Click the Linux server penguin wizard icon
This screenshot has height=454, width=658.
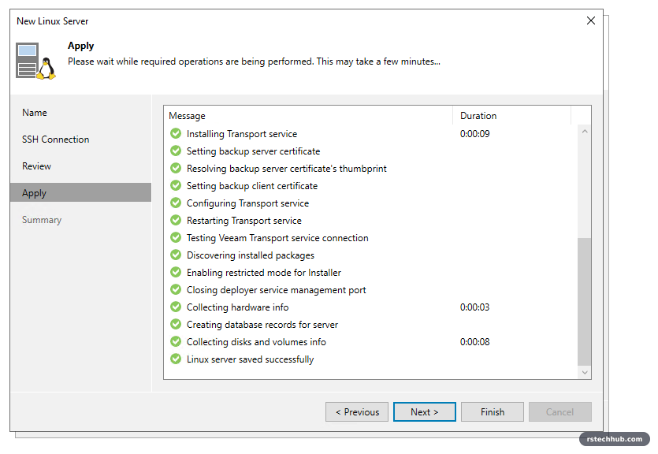(x=35, y=61)
